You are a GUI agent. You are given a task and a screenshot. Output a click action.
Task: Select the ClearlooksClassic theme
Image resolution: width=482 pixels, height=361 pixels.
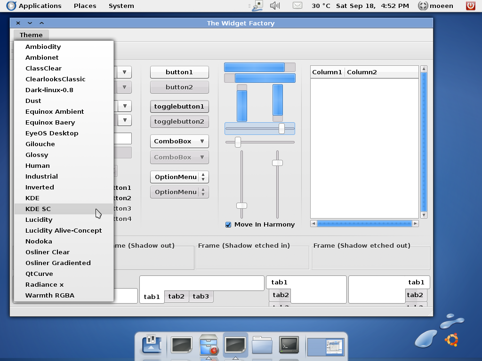[x=64, y=79]
